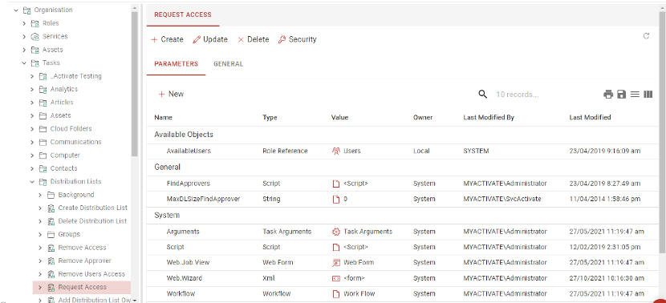Click the script icon in FindApprovers row

point(336,184)
